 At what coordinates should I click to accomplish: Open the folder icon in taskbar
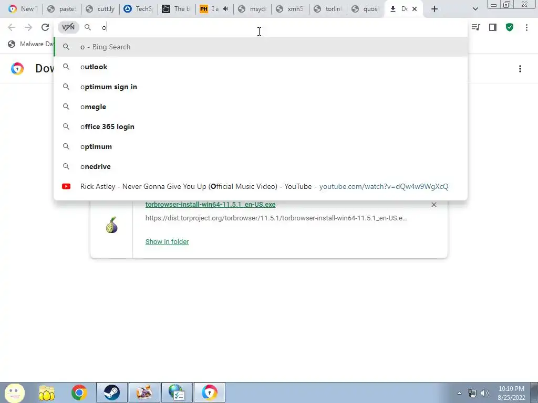(47, 393)
